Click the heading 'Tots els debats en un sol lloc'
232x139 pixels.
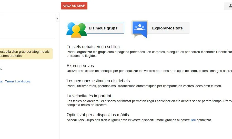93,47
